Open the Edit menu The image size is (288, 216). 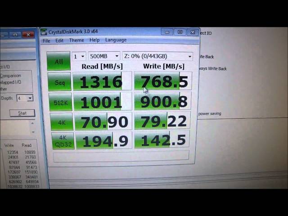(59, 40)
